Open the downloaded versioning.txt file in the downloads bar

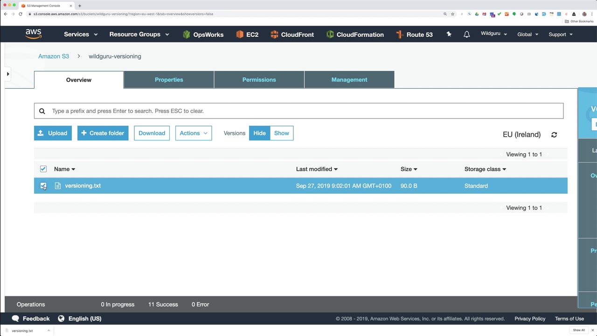(22, 331)
